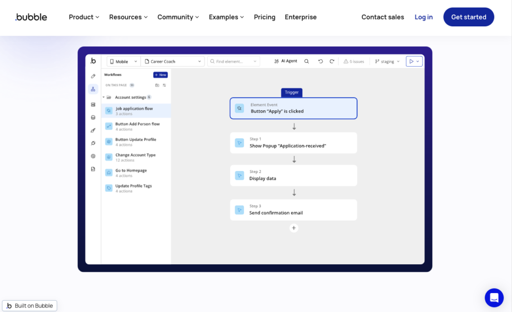Open the Data tab database icon
The image size is (512, 312).
click(x=93, y=118)
